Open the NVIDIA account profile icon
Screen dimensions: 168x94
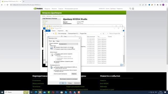[x=133, y=9]
